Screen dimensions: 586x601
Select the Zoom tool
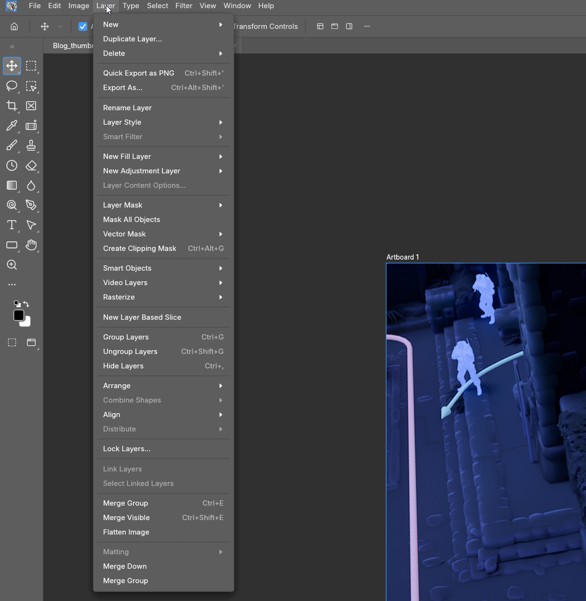click(12, 265)
